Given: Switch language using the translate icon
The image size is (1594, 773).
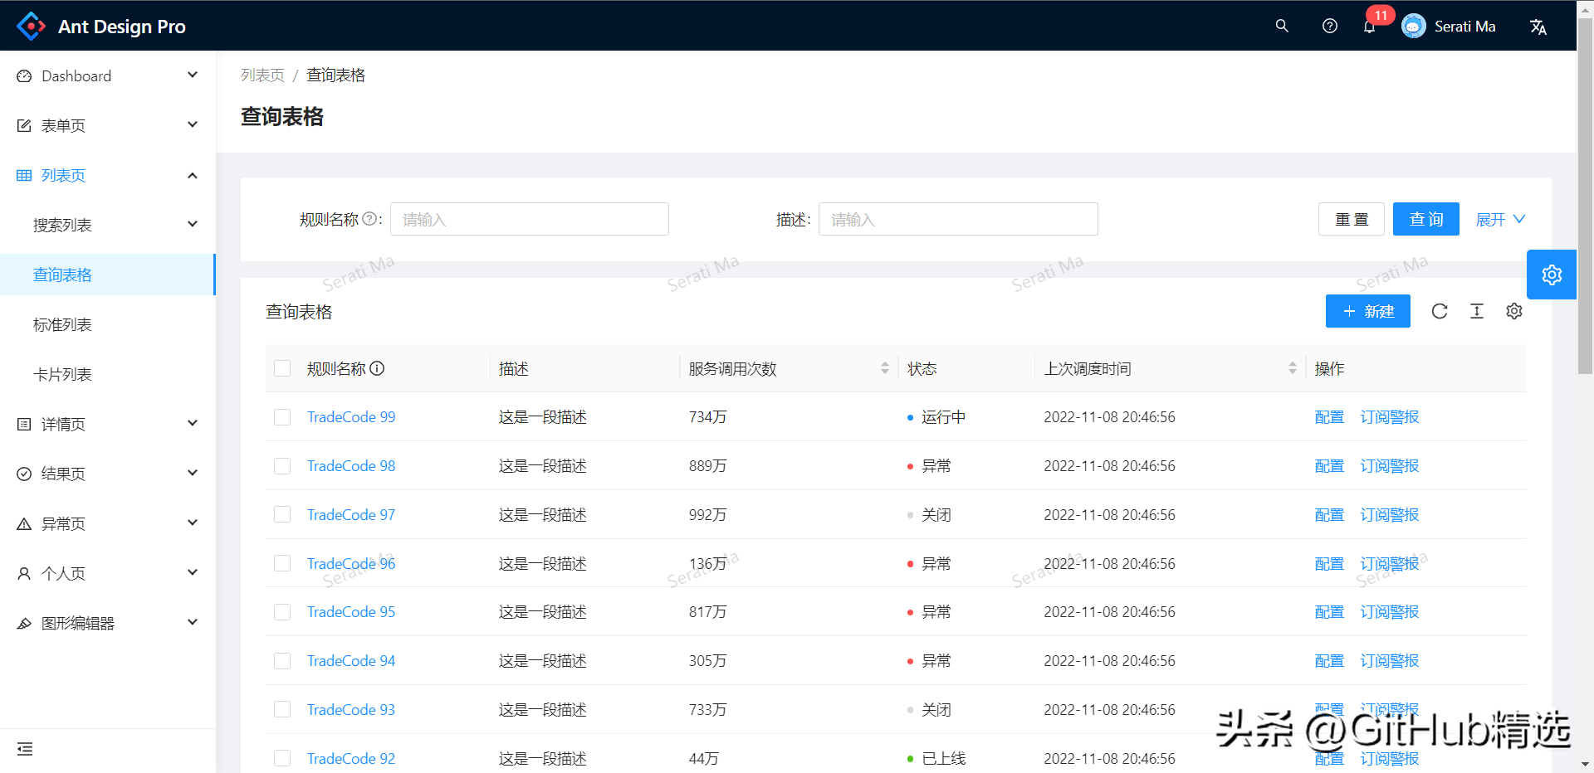Looking at the screenshot, I should (x=1538, y=26).
